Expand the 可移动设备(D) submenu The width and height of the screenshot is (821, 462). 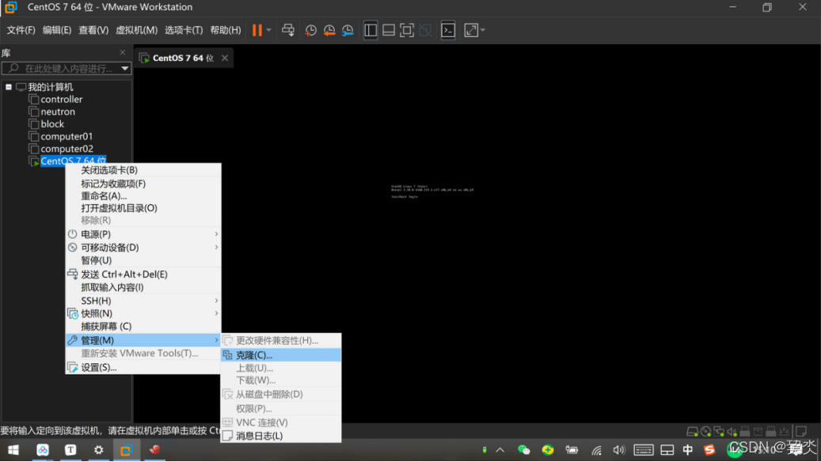143,248
